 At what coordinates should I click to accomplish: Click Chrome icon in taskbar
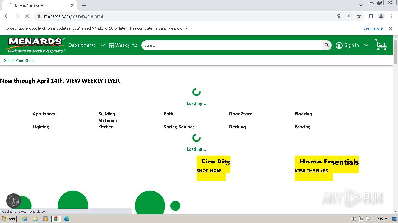click(x=56, y=219)
